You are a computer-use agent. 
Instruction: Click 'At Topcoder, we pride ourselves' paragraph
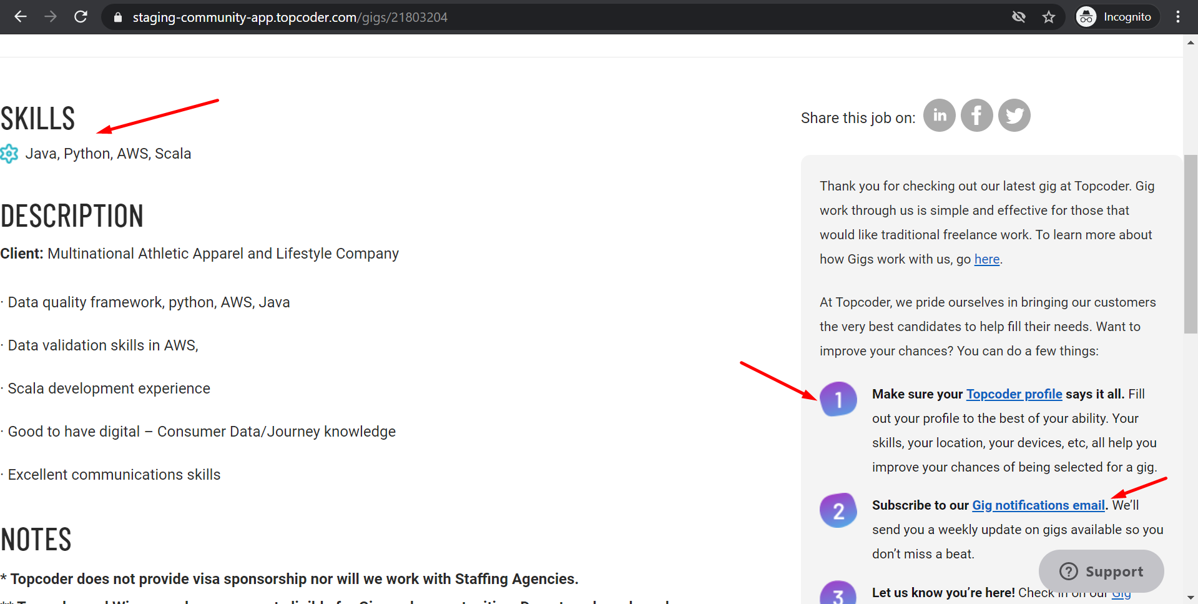point(988,327)
